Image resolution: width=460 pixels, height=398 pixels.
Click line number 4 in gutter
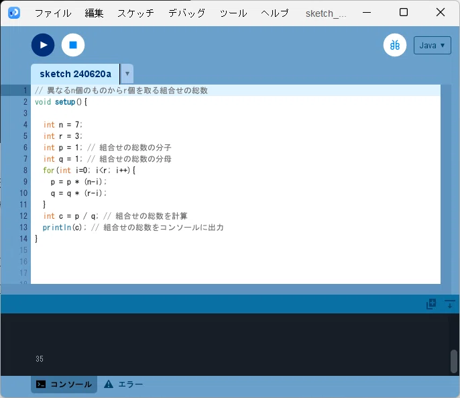(x=25, y=125)
